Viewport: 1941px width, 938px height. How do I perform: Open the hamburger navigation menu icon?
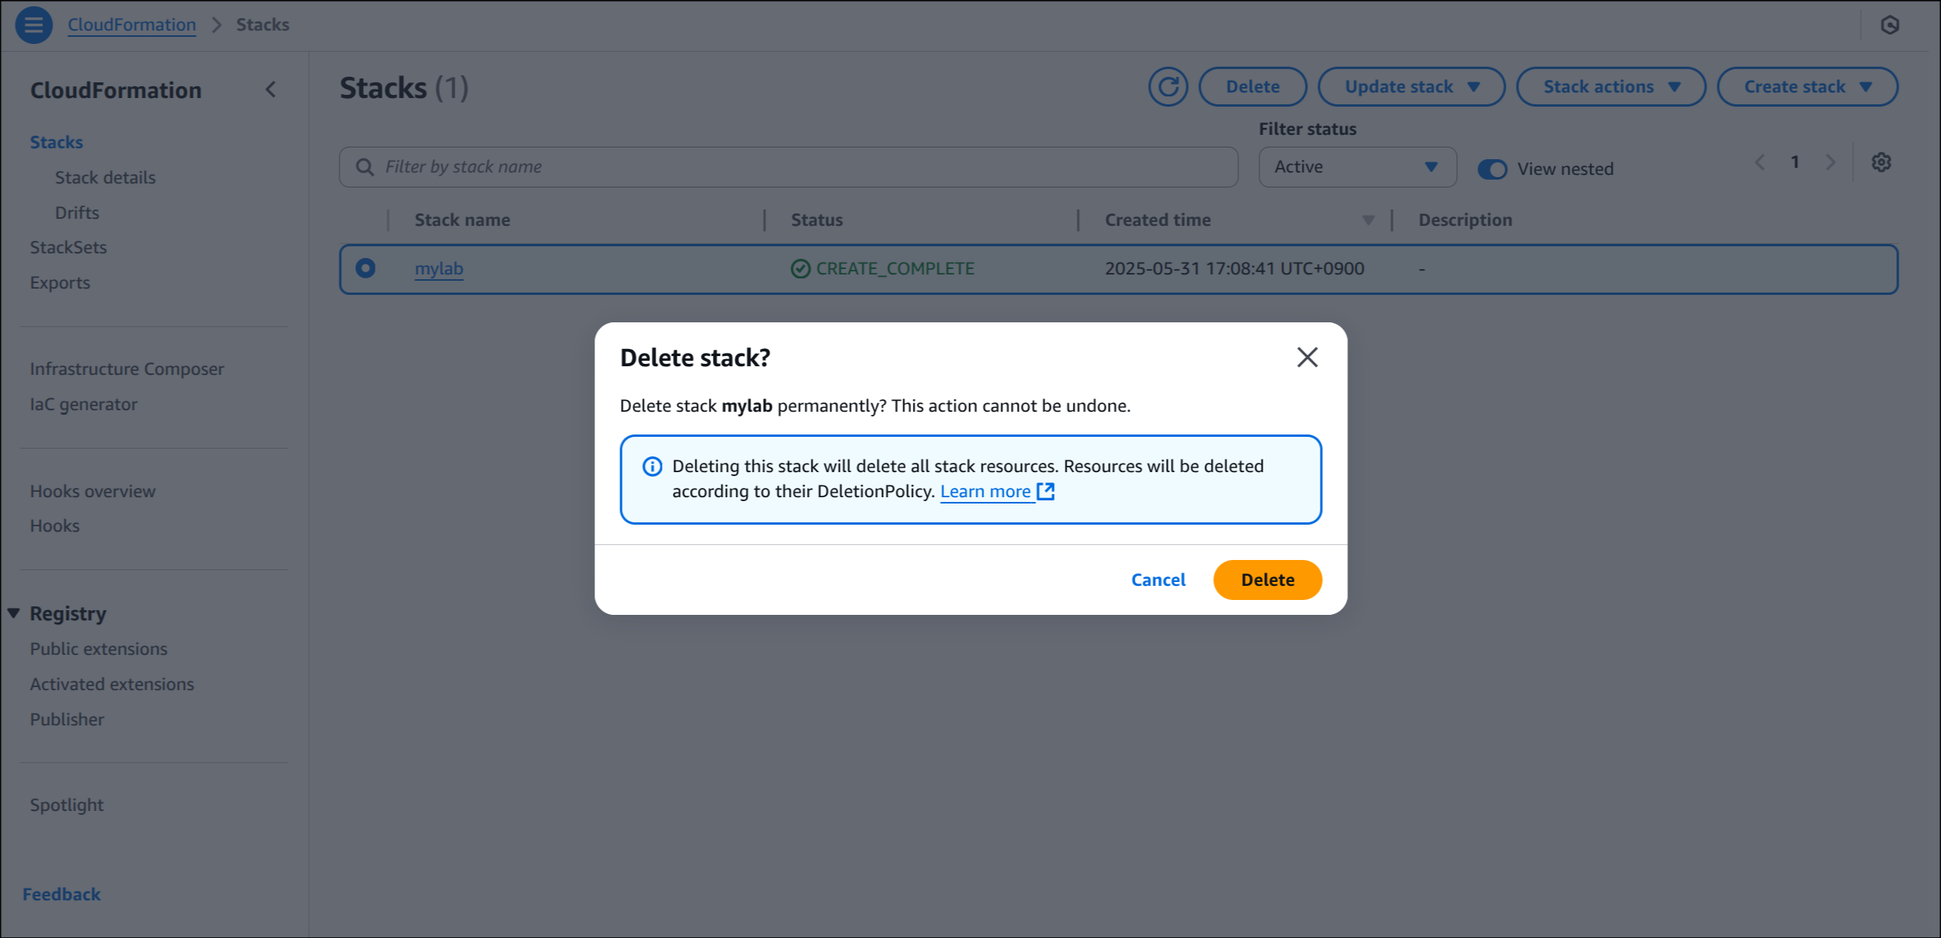(x=34, y=25)
